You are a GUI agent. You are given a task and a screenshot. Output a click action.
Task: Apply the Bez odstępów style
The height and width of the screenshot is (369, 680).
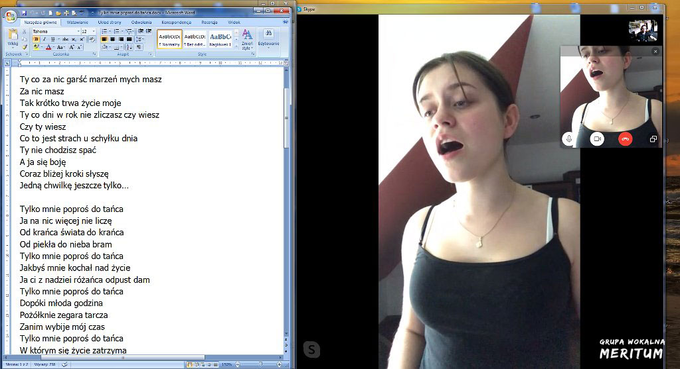coord(195,39)
